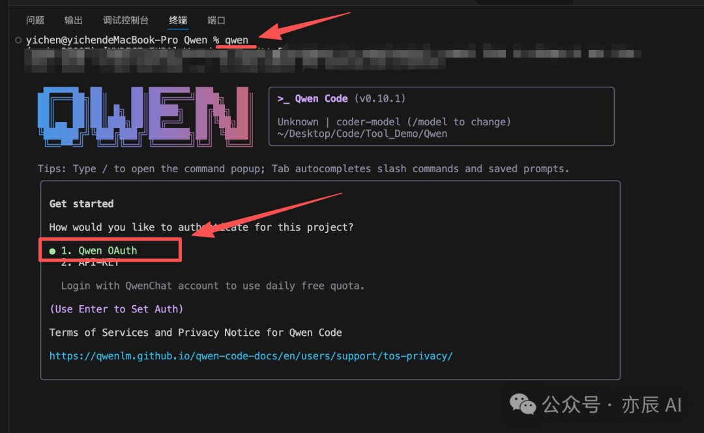
Task: Click the 'Qwen Code' title text
Action: coord(321,99)
